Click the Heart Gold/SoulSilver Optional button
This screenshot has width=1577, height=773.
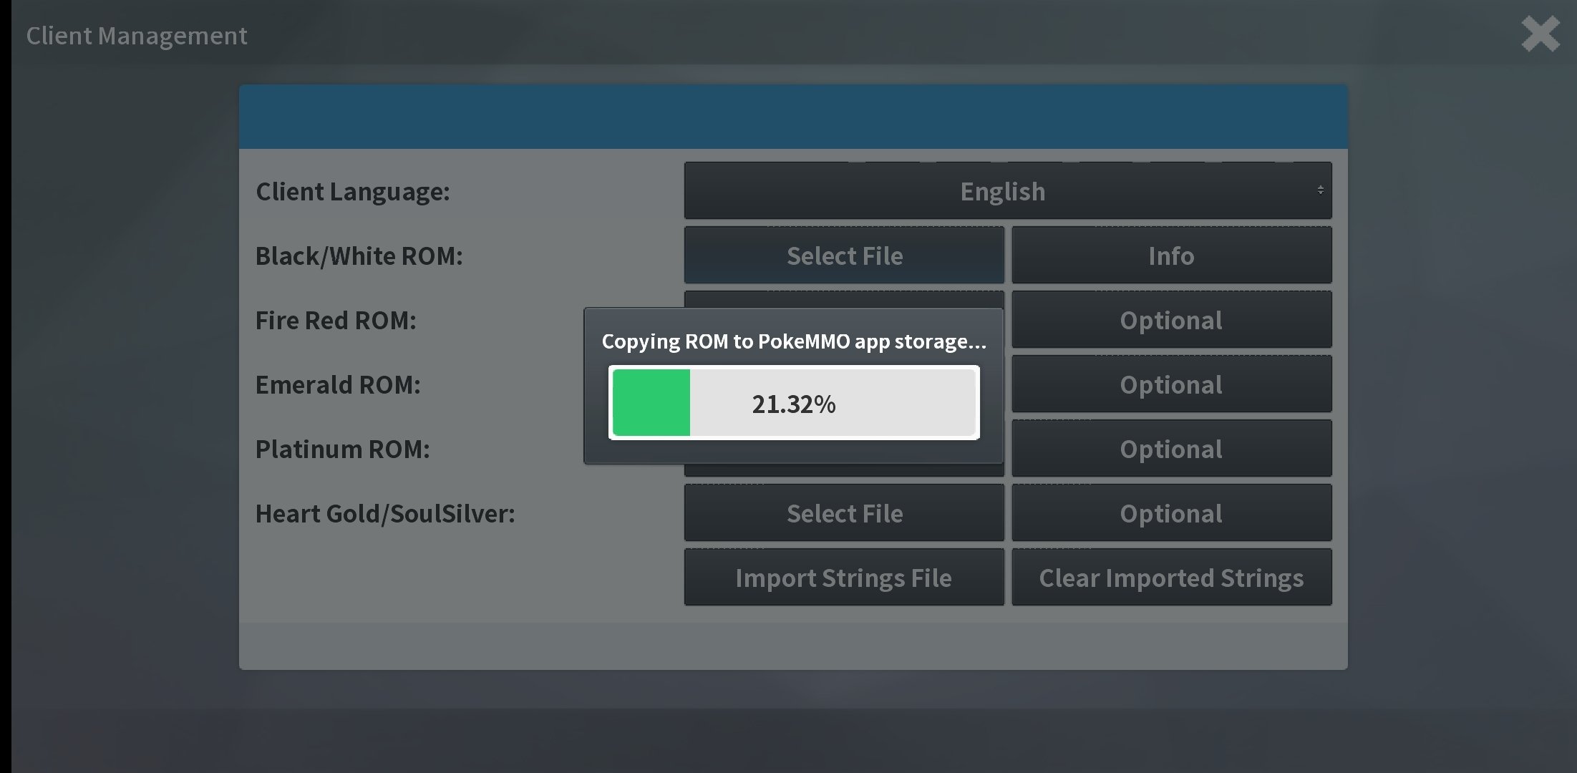1170,512
